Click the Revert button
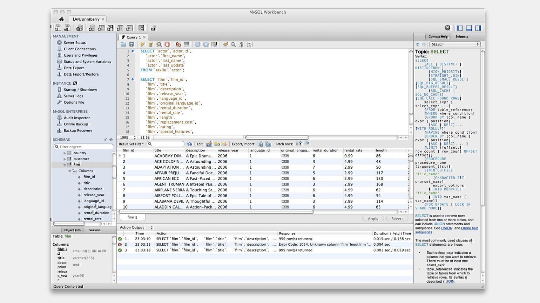 (397, 219)
